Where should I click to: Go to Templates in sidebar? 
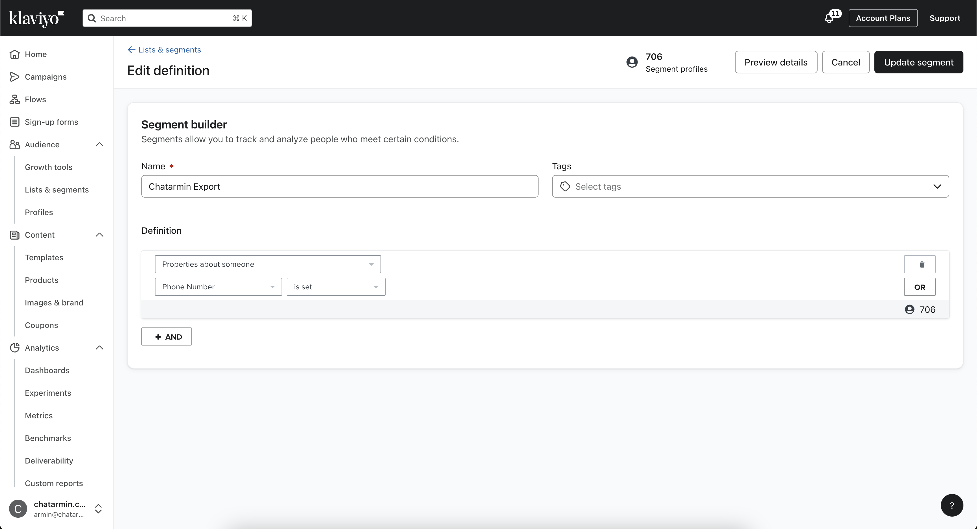click(44, 257)
